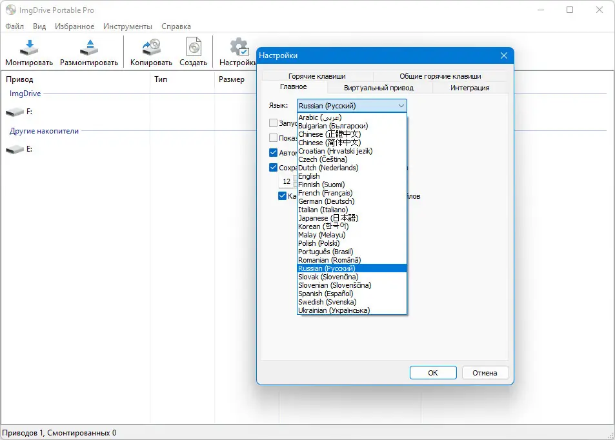615x440 pixels.
Task: Click the Привод column header
Action: (76, 79)
